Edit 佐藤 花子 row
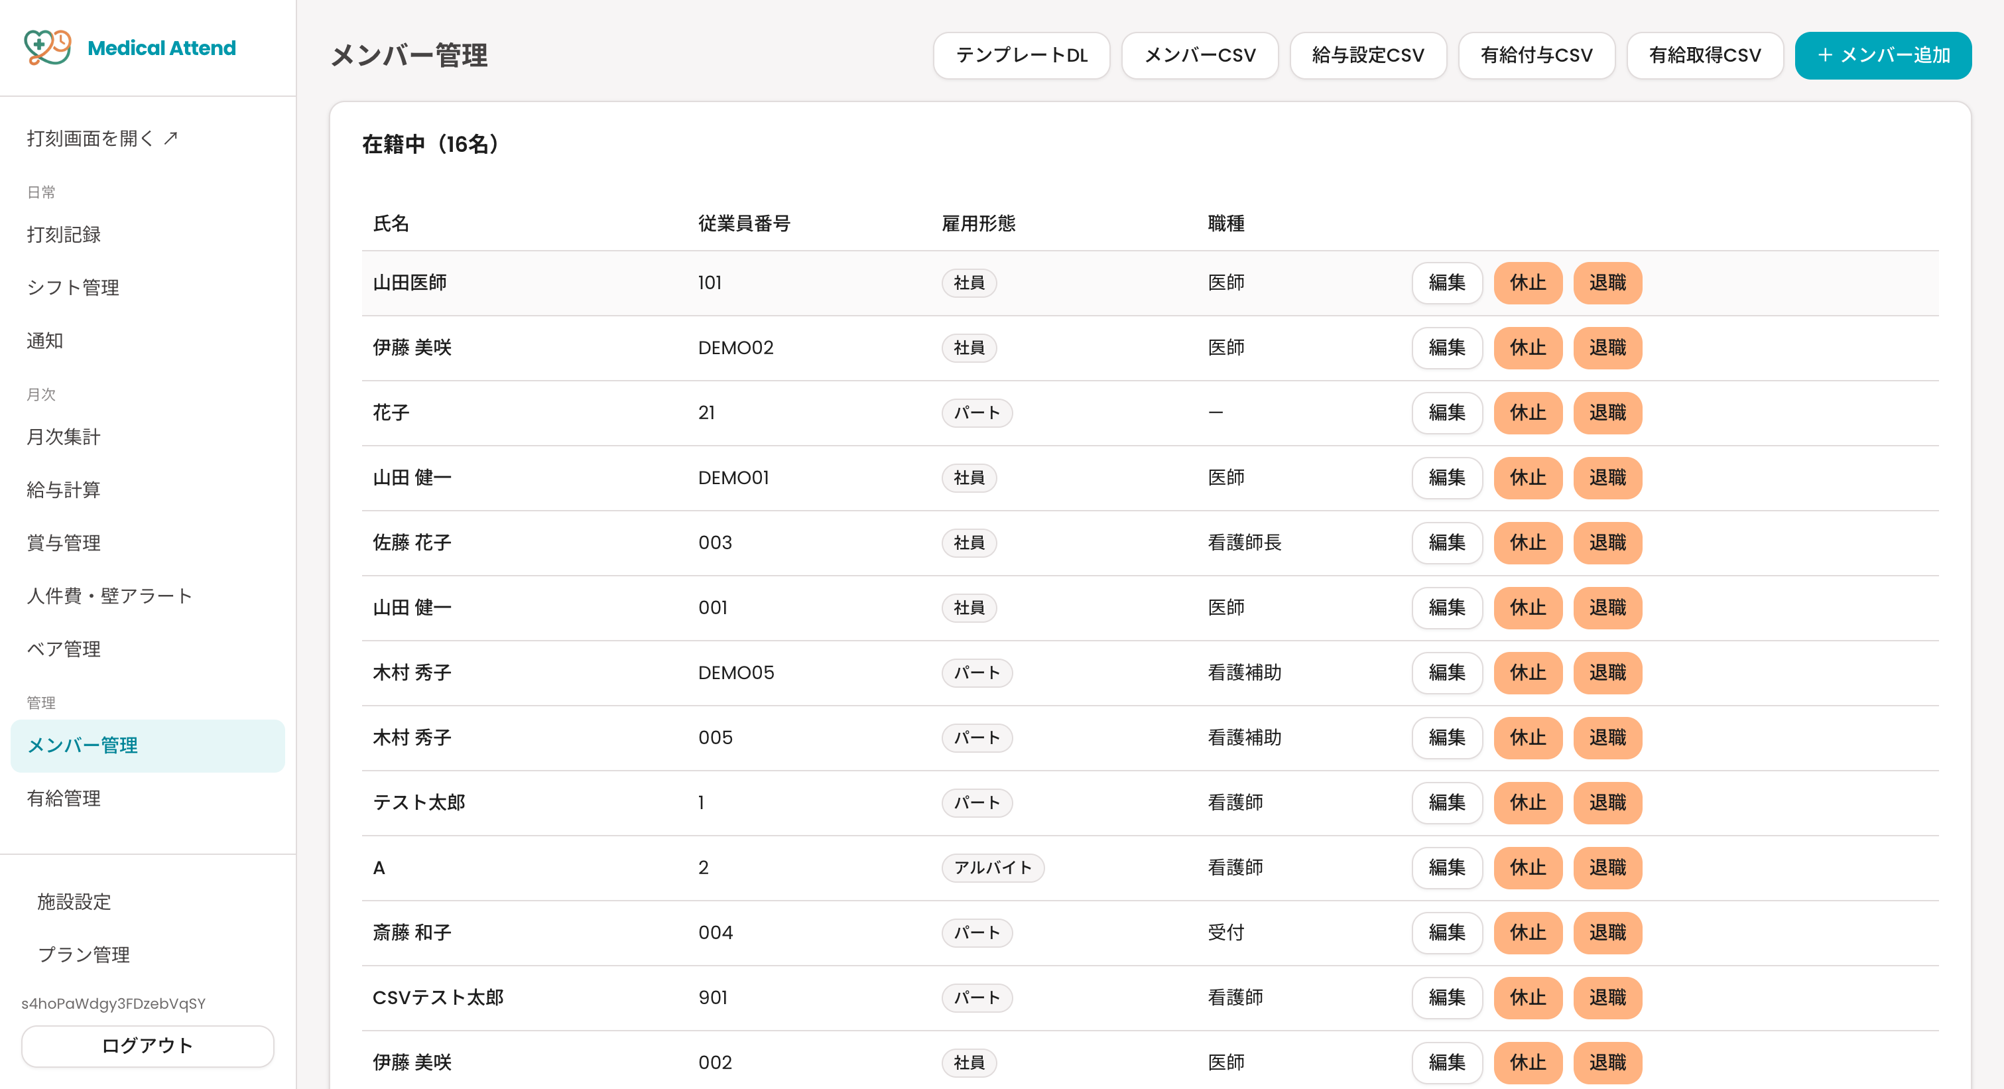 point(1447,542)
